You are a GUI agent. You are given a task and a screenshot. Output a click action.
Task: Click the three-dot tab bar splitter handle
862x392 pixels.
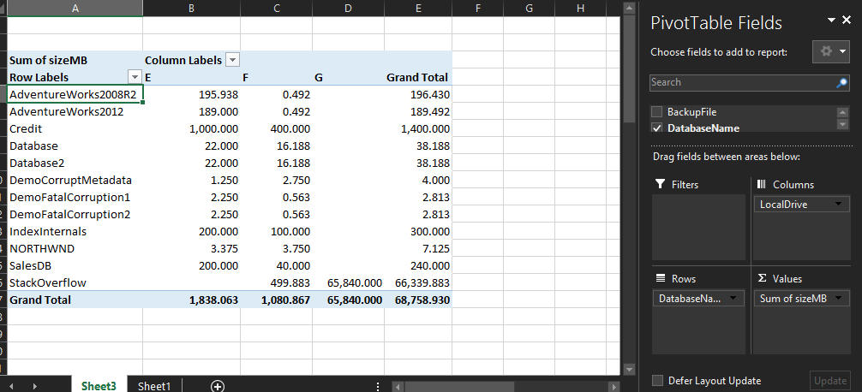378,387
